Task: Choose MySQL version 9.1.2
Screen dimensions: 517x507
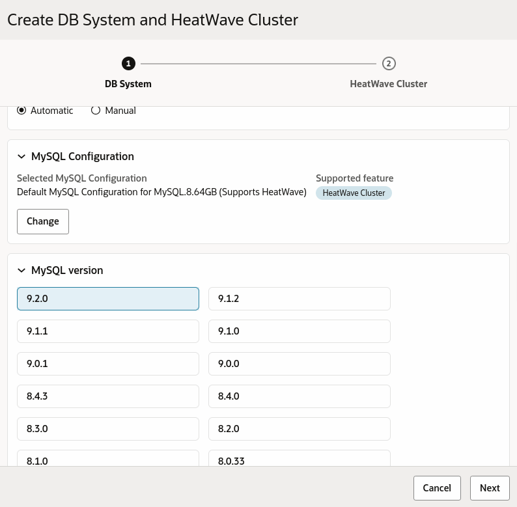Action: 300,299
